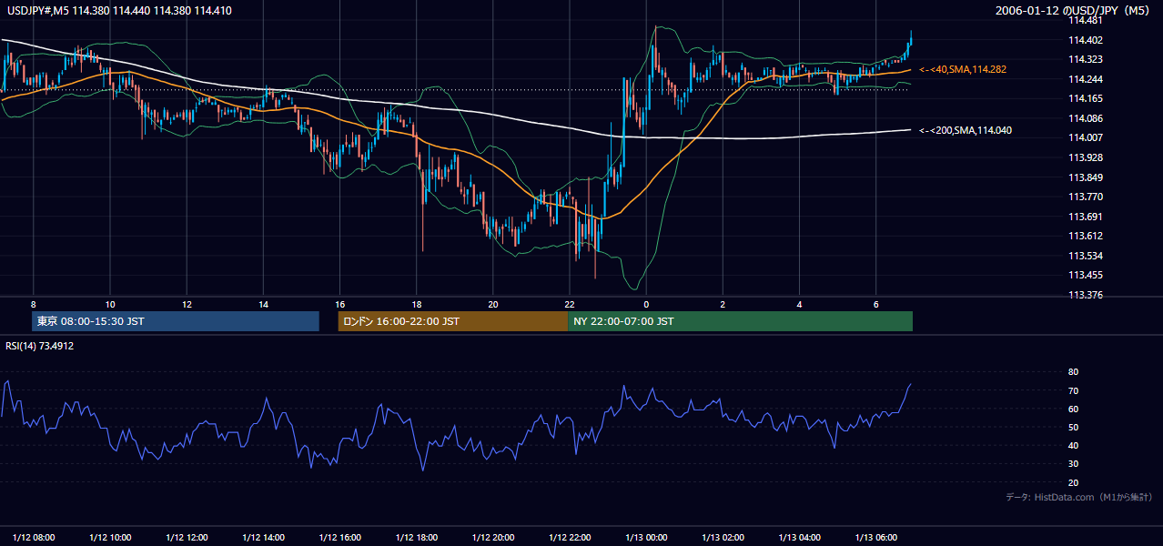Click price axis value 114.007
This screenshot has height=546, width=1163.
(1086, 137)
